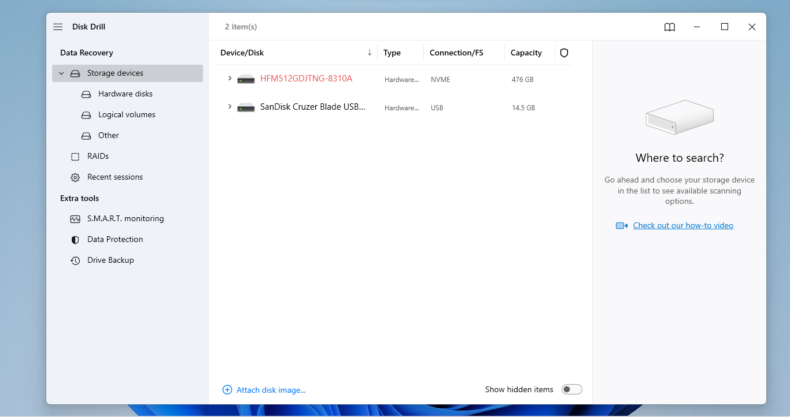Image resolution: width=790 pixels, height=417 pixels.
Task: Click the Recent sessions gear icon
Action: [75, 177]
